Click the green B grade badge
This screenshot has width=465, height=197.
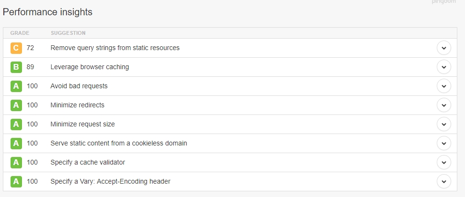pyautogui.click(x=16, y=67)
